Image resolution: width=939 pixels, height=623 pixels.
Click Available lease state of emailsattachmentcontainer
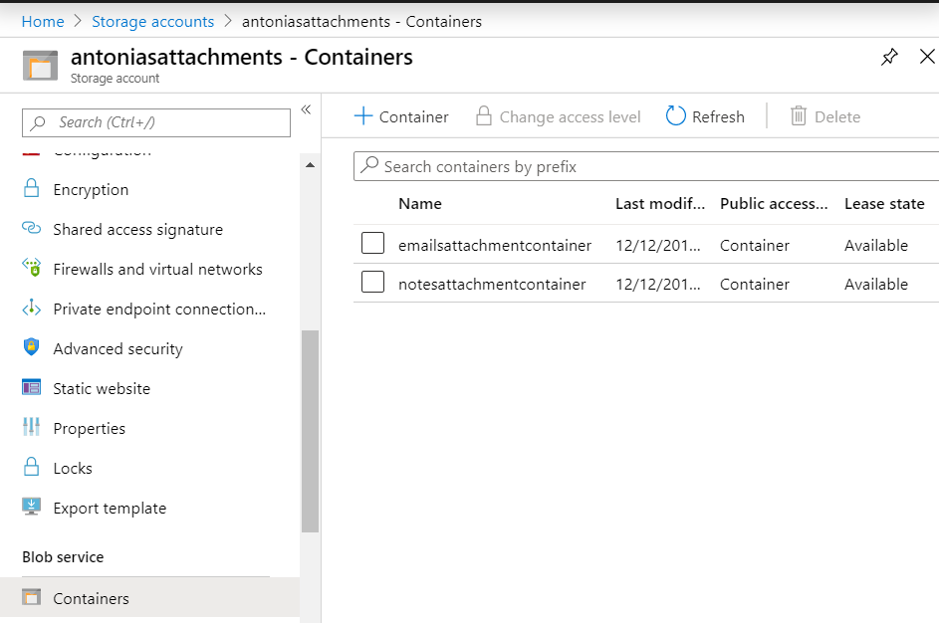876,245
